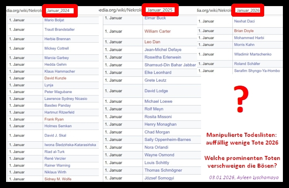
Task: Open Frank Ryan's article link
Action: click(x=54, y=119)
